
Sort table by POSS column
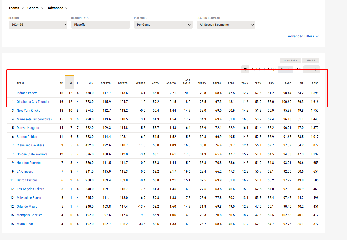(315, 83)
